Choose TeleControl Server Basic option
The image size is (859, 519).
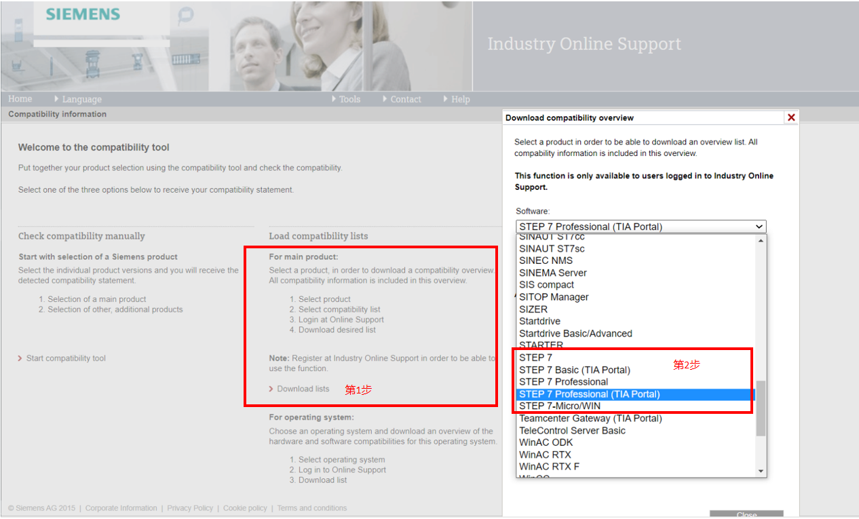point(636,431)
